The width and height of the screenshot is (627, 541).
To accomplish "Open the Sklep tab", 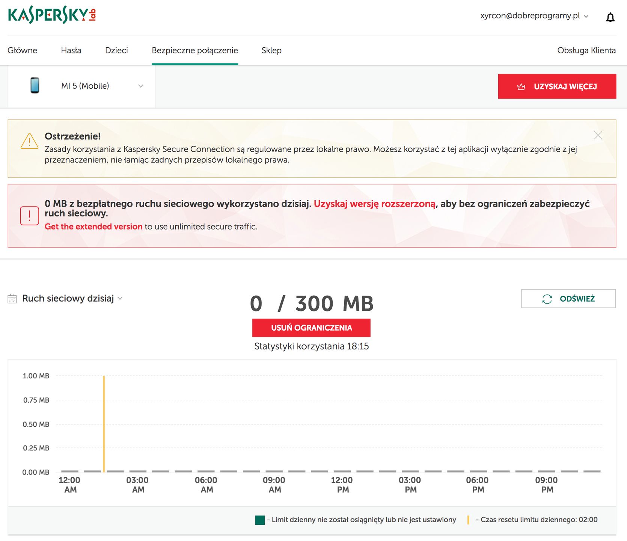I will (x=271, y=50).
